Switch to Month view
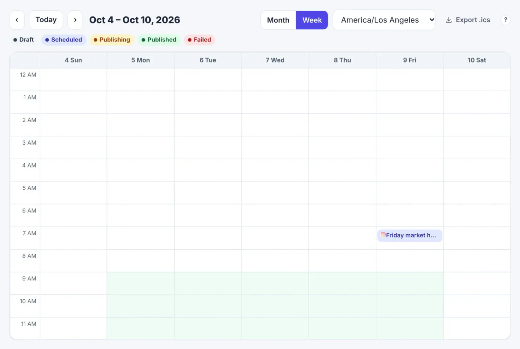 [x=278, y=20]
